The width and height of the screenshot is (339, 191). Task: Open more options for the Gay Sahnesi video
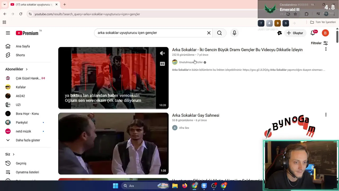[326, 115]
